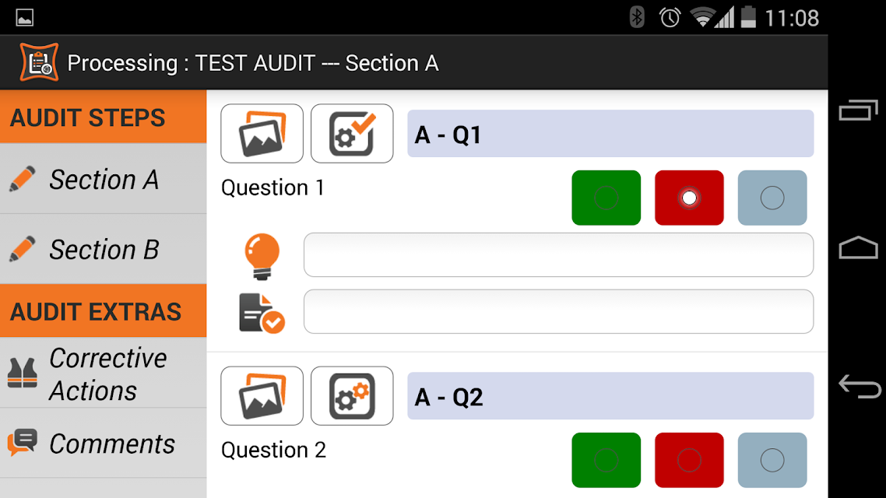Open Section B in audit steps
The height and width of the screenshot is (498, 886).
click(104, 249)
